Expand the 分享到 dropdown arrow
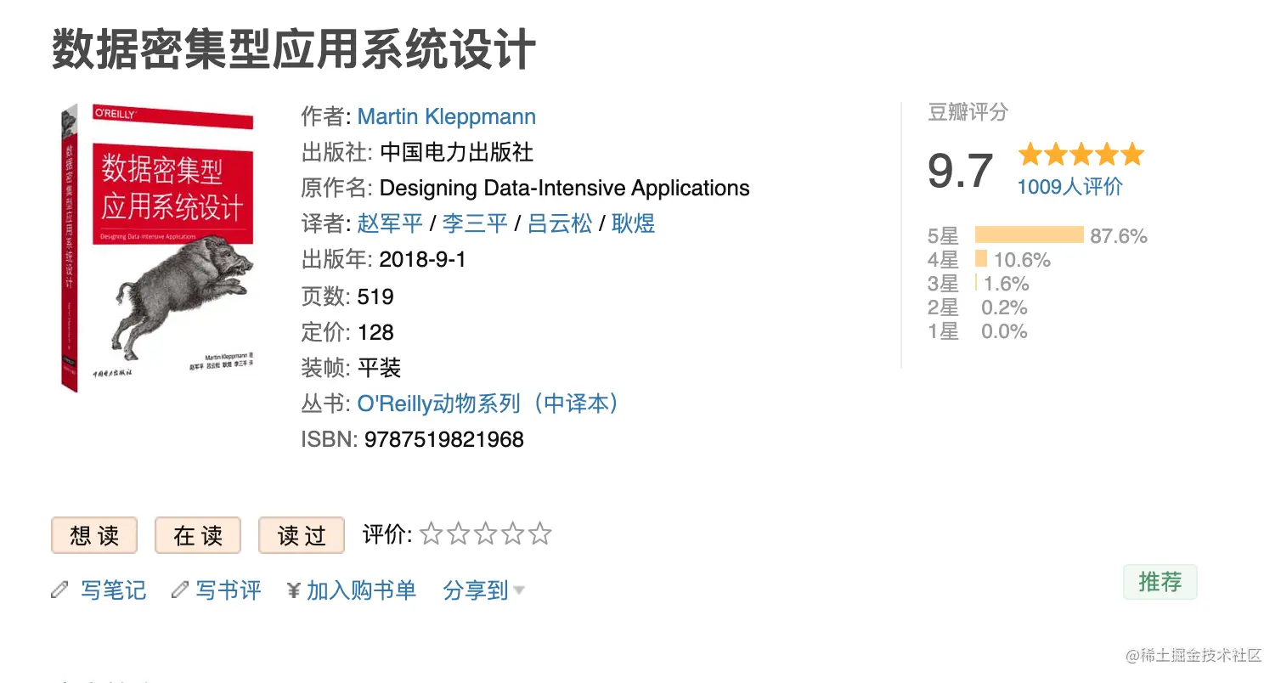 coord(518,590)
